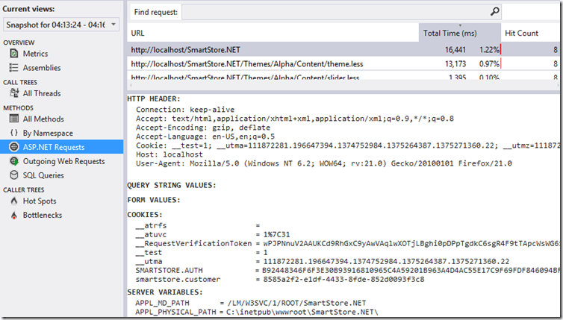Click the By Namespace braces icon
563x320 pixels.
(x=14, y=133)
